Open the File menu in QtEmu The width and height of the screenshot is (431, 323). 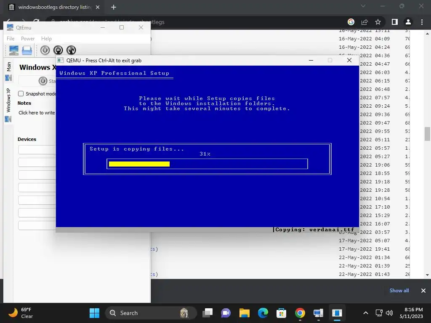[x=11, y=39]
